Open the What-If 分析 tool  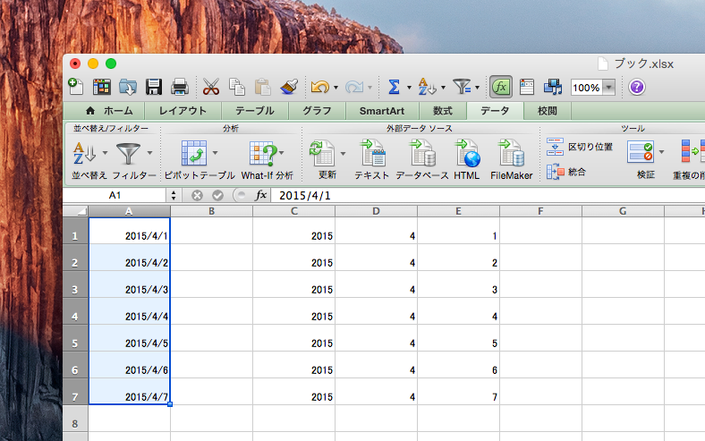[x=268, y=159]
